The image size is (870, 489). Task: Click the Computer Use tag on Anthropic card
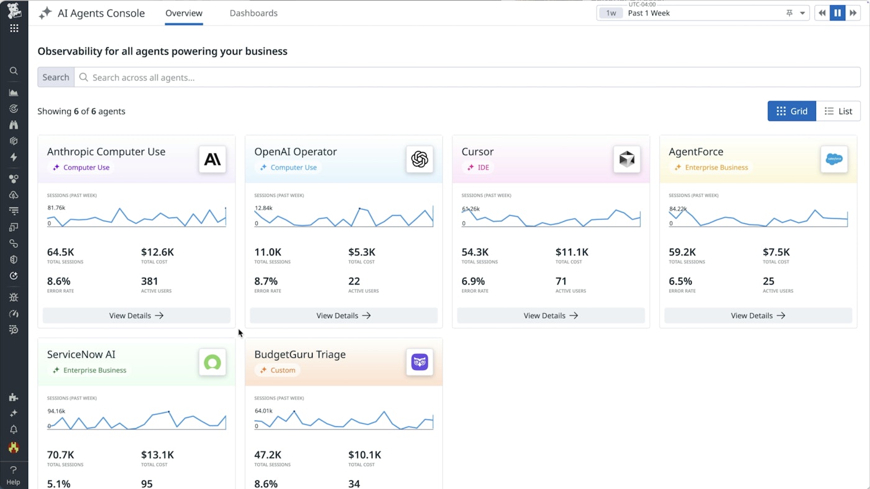(81, 167)
